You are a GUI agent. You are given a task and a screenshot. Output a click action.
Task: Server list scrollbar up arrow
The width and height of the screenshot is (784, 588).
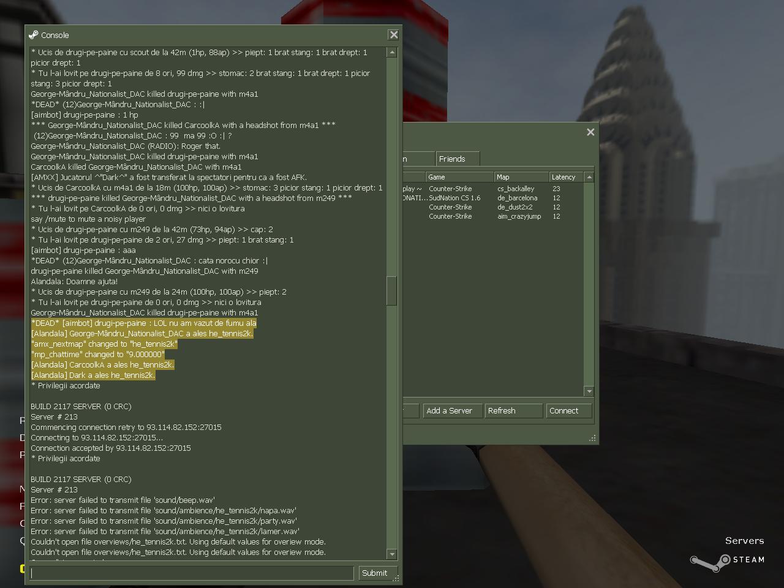pyautogui.click(x=589, y=177)
